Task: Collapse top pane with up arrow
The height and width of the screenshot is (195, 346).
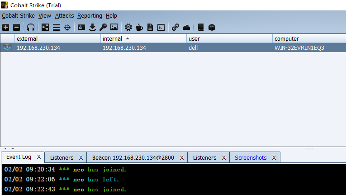Action: point(5,148)
